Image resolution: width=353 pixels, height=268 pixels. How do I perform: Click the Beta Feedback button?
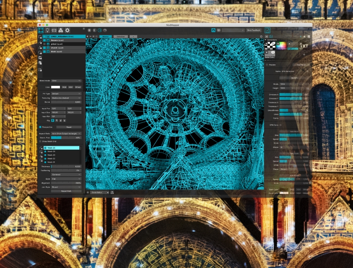pyautogui.click(x=254, y=30)
